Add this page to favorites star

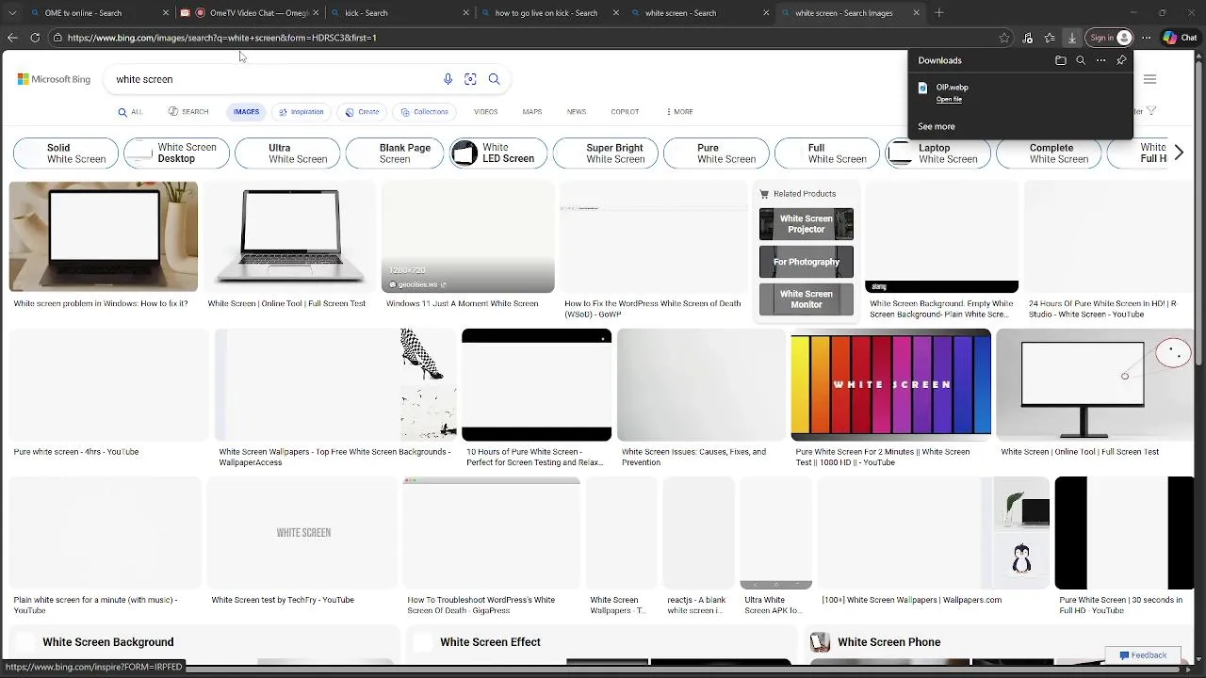tap(1004, 38)
